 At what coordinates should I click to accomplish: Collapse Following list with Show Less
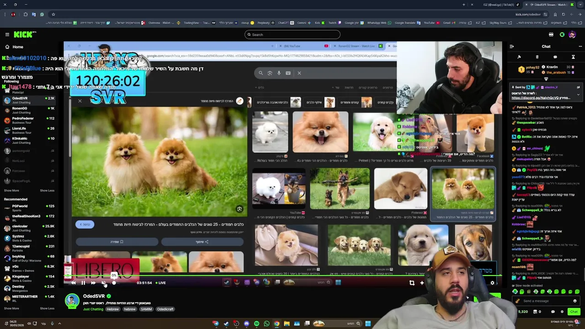pyautogui.click(x=47, y=191)
